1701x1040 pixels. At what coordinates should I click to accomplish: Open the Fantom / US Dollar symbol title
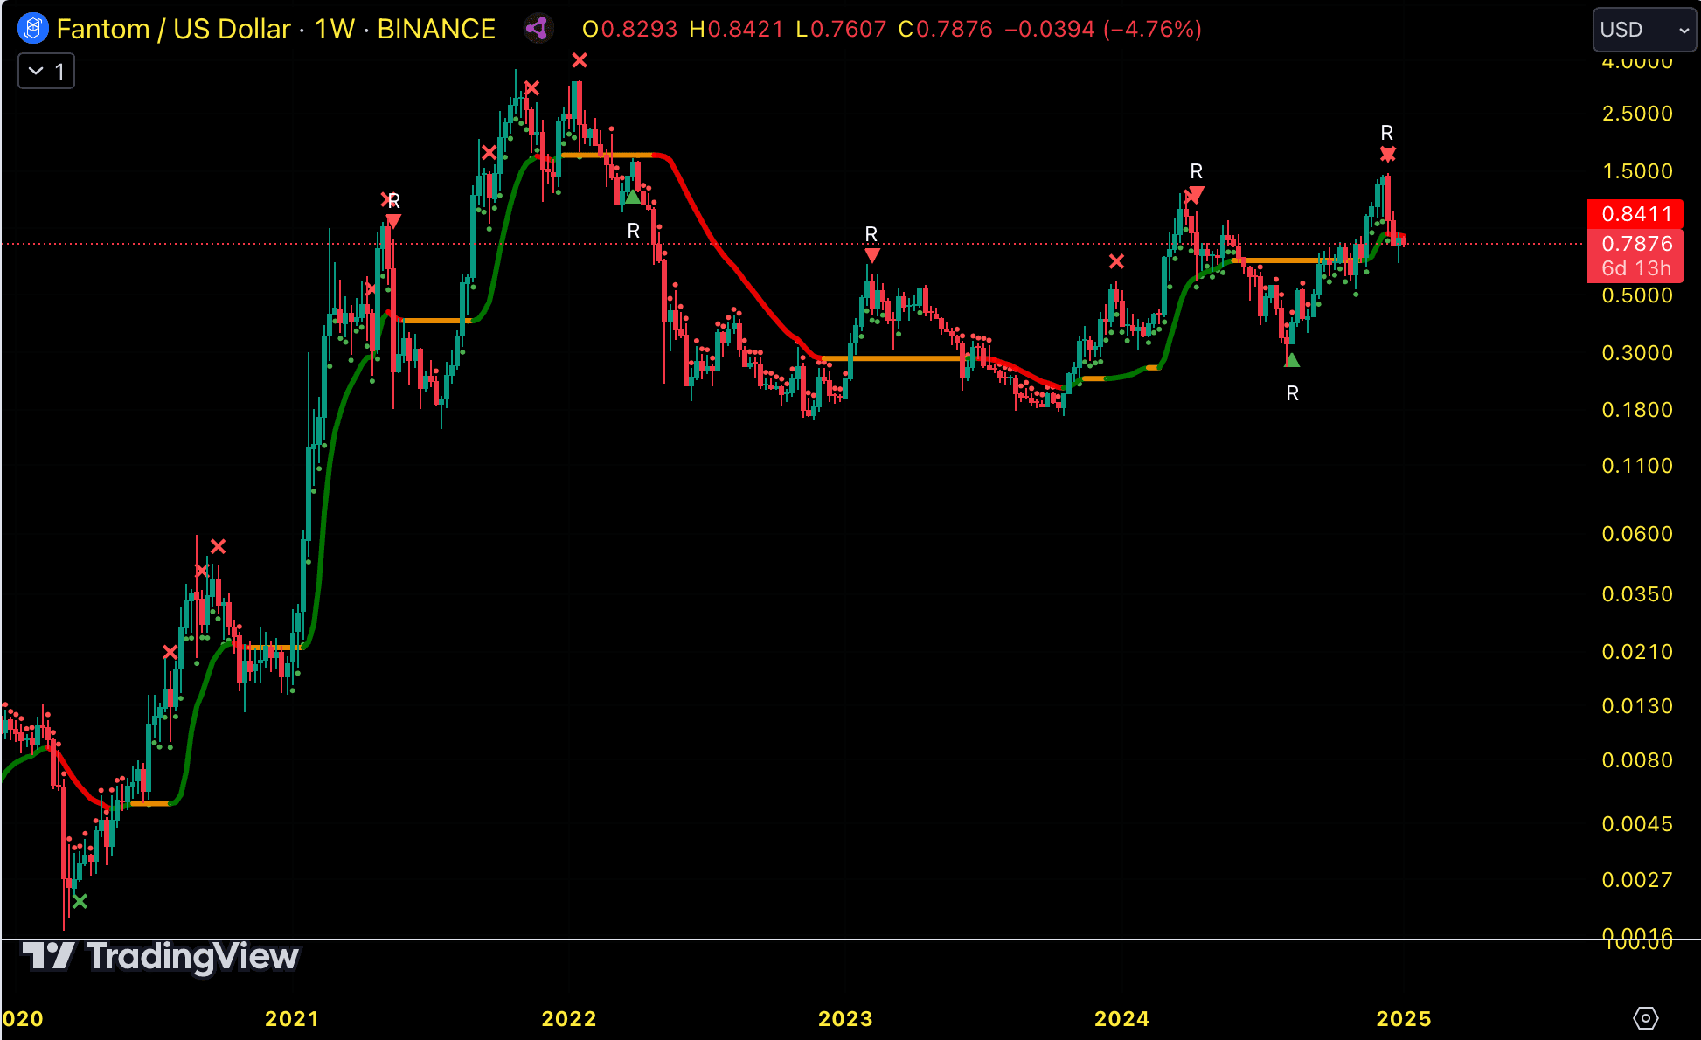coord(275,29)
